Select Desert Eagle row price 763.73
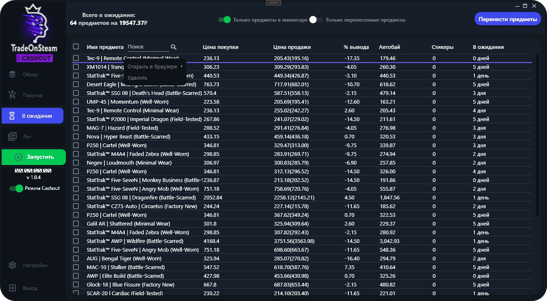This screenshot has height=301, width=547. coord(211,84)
